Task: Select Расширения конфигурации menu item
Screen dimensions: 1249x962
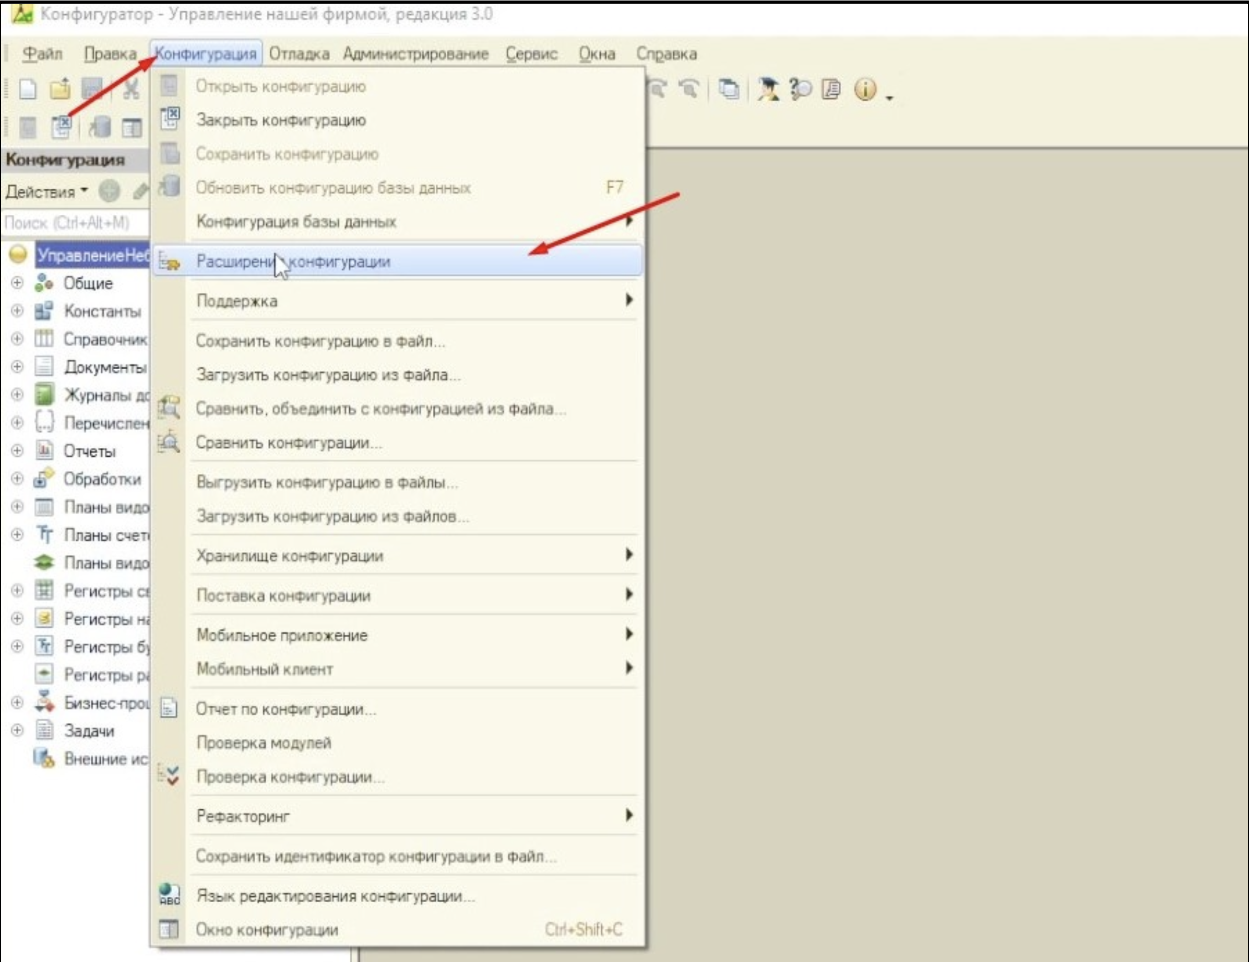Action: click(398, 261)
